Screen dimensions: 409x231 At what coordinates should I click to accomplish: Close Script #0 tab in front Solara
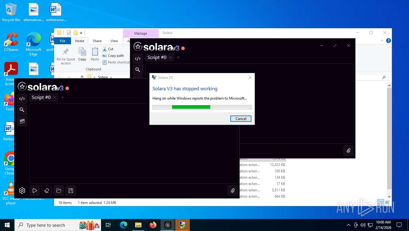(x=54, y=97)
